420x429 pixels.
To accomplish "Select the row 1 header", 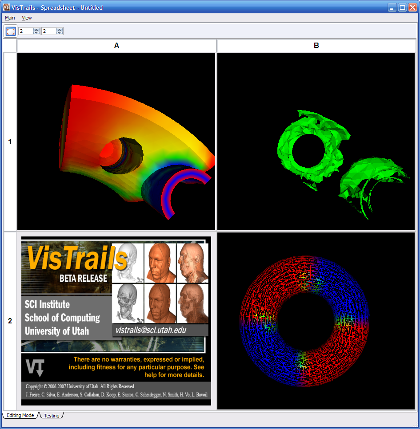I will click(x=10, y=142).
